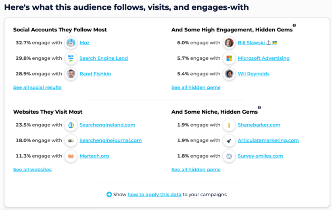This screenshot has width=332, height=210.
Task: Open See all social results
Action: tap(37, 87)
